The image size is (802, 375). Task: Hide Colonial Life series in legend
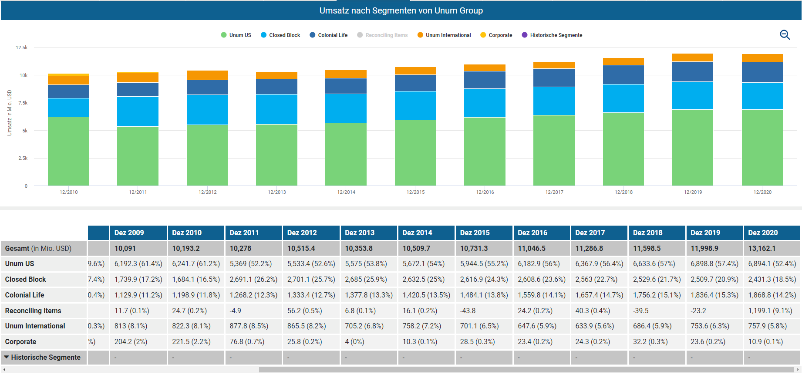tap(328, 35)
